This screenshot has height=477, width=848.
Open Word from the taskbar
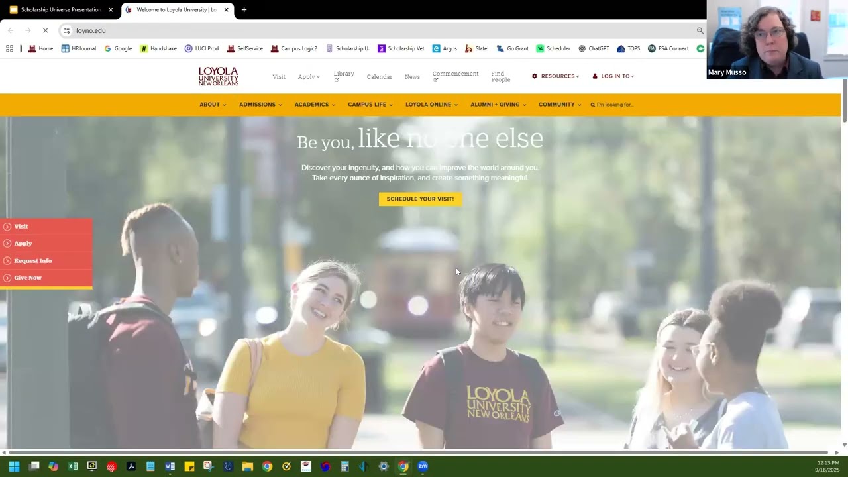(x=170, y=466)
